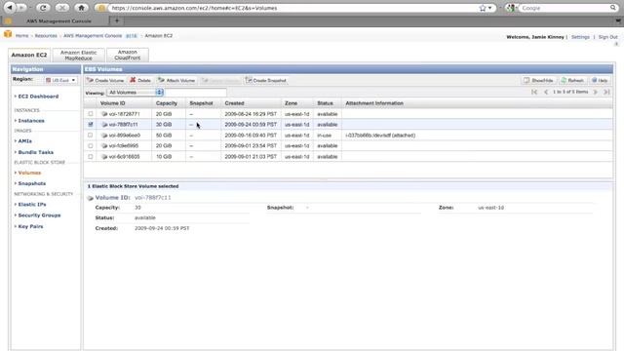This screenshot has height=351, width=624.
Task: Open the Region US East dropdown
Action: tap(60, 80)
